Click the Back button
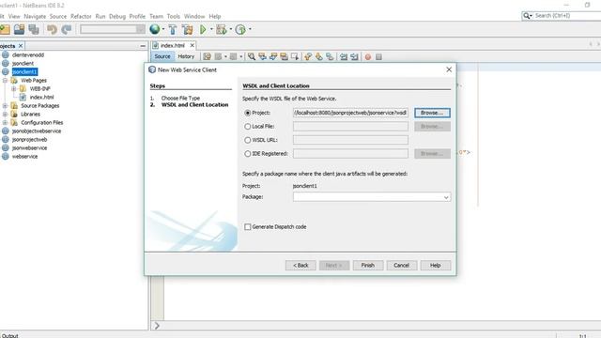Viewport: 601px width, 338px height. click(300, 265)
